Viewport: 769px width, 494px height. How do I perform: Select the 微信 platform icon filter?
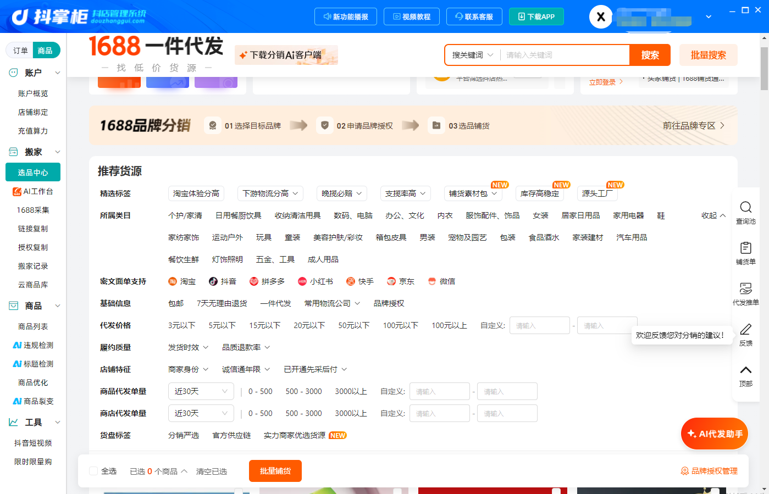click(432, 281)
